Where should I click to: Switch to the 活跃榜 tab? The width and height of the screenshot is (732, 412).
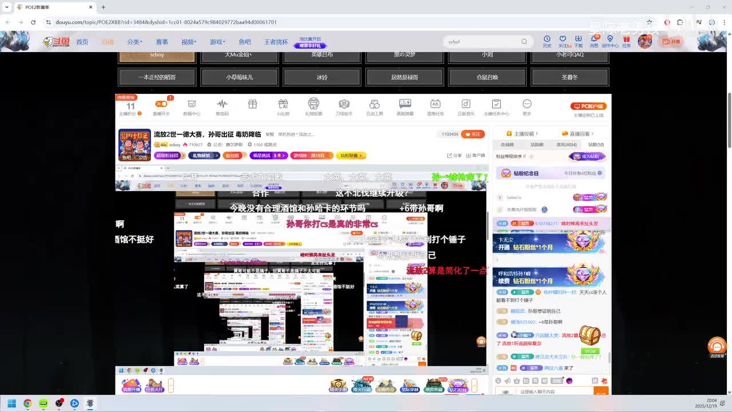536,145
